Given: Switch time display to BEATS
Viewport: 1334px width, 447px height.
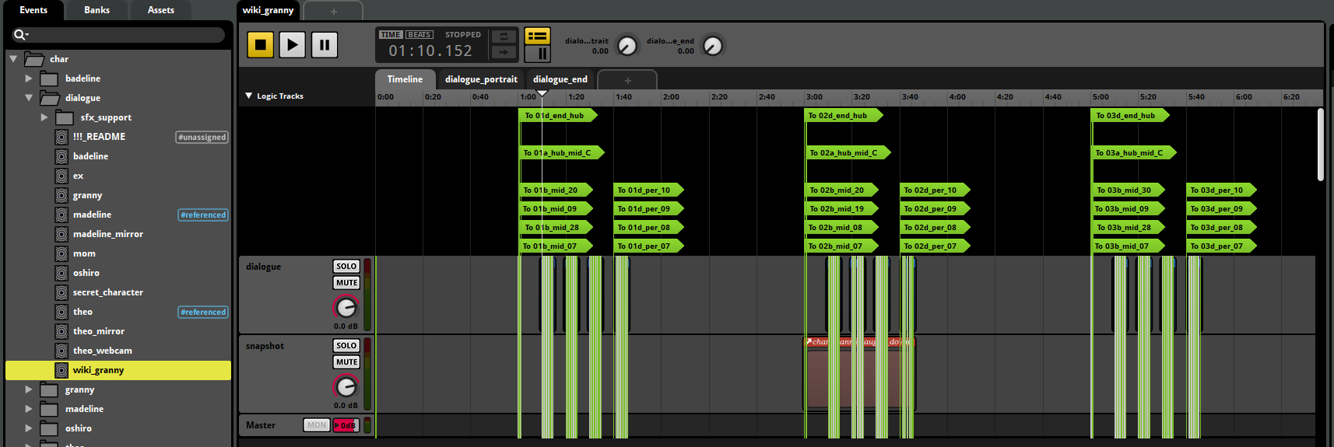Looking at the screenshot, I should click(420, 35).
